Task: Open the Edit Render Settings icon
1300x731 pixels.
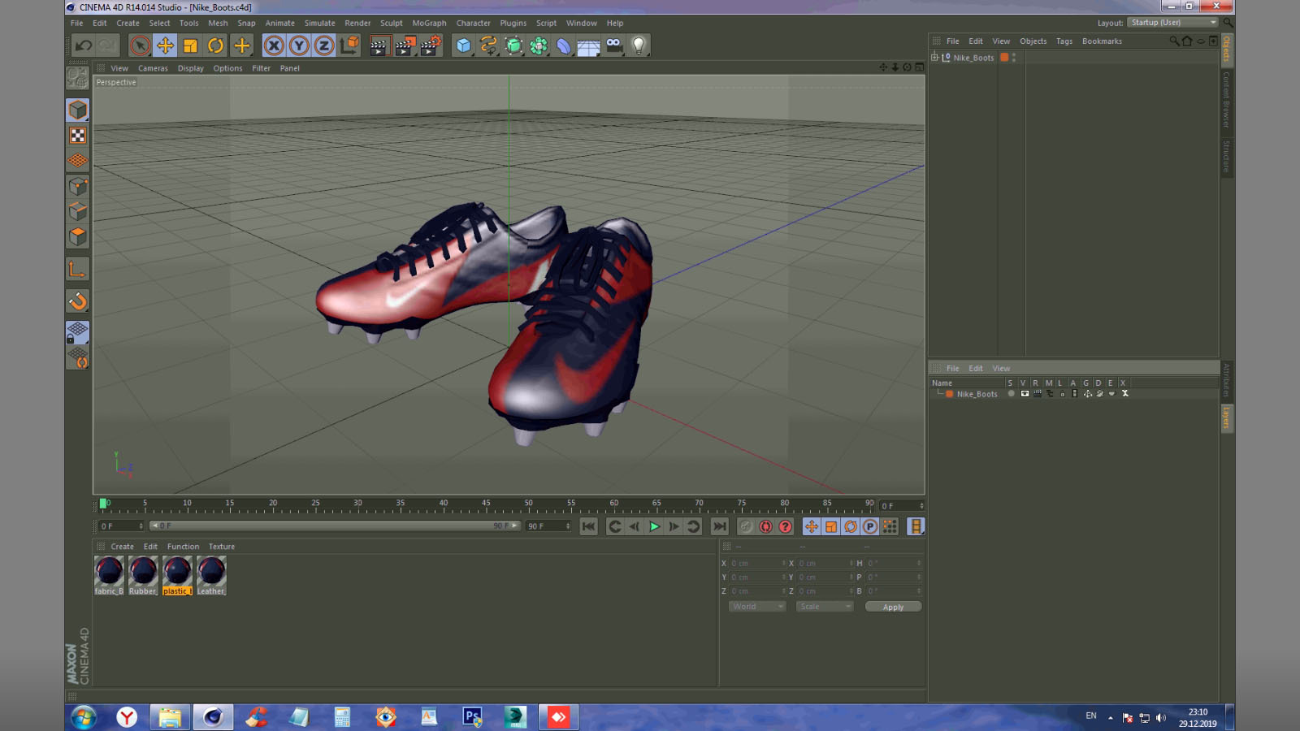Action: tap(431, 45)
